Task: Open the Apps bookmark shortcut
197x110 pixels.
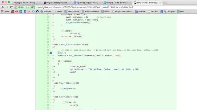Action: point(5,12)
